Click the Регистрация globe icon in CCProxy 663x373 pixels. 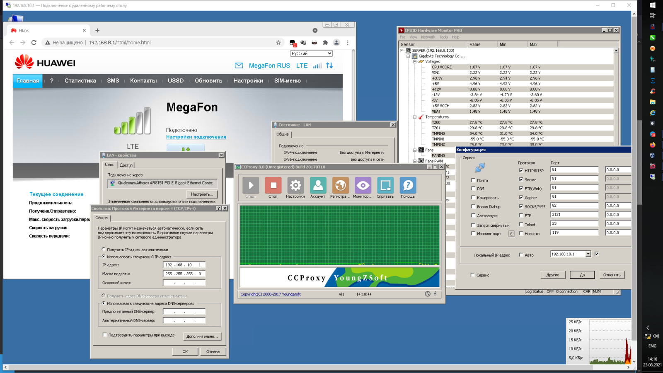340,186
